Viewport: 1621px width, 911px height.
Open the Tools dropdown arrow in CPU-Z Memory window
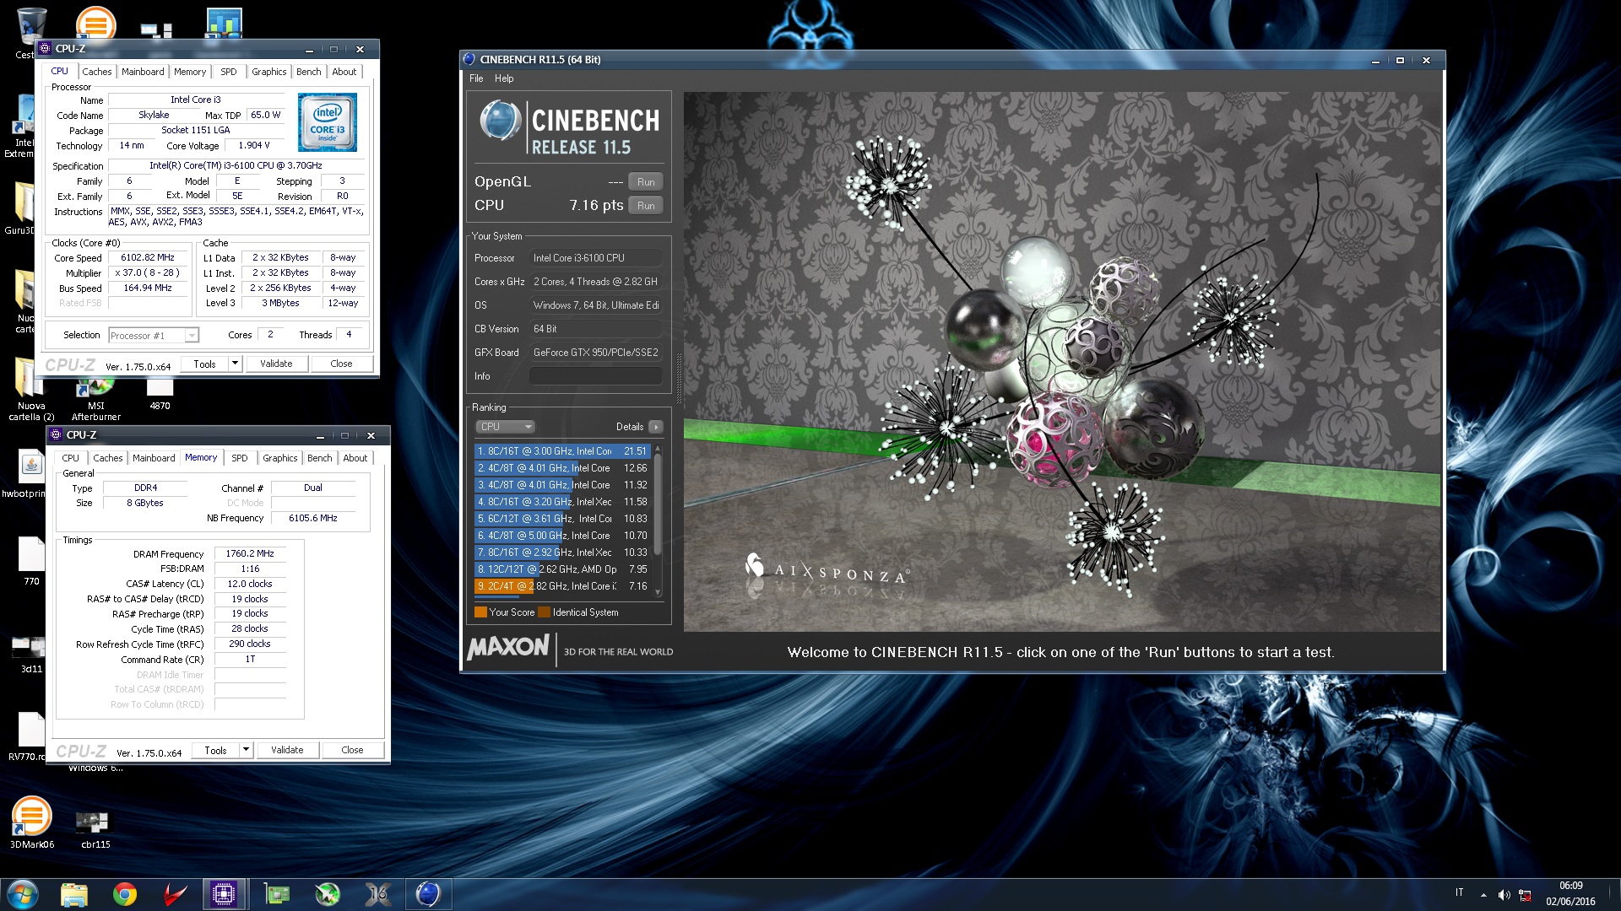coord(246,750)
